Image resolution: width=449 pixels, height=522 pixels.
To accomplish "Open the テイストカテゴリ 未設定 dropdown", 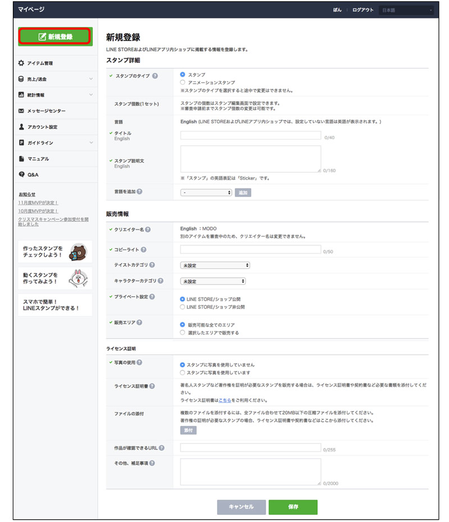I will pyautogui.click(x=213, y=265).
